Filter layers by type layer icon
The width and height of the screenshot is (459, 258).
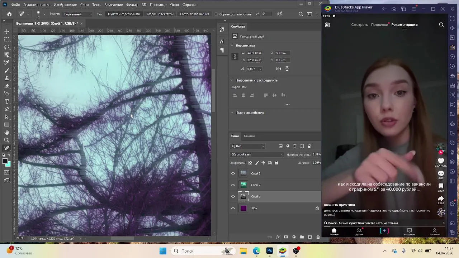tap(295, 146)
